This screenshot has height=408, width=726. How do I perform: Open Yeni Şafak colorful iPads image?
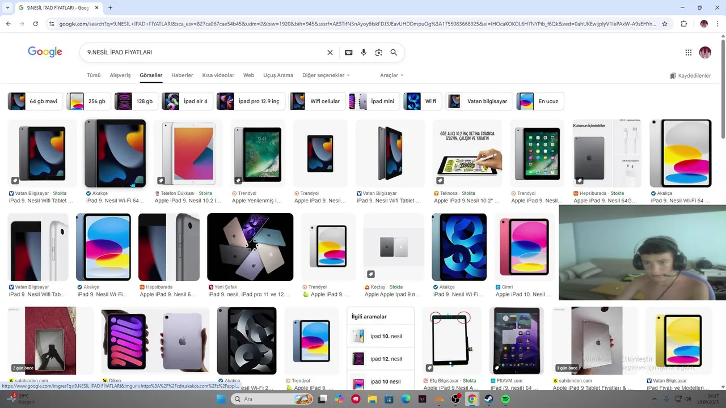tap(250, 247)
